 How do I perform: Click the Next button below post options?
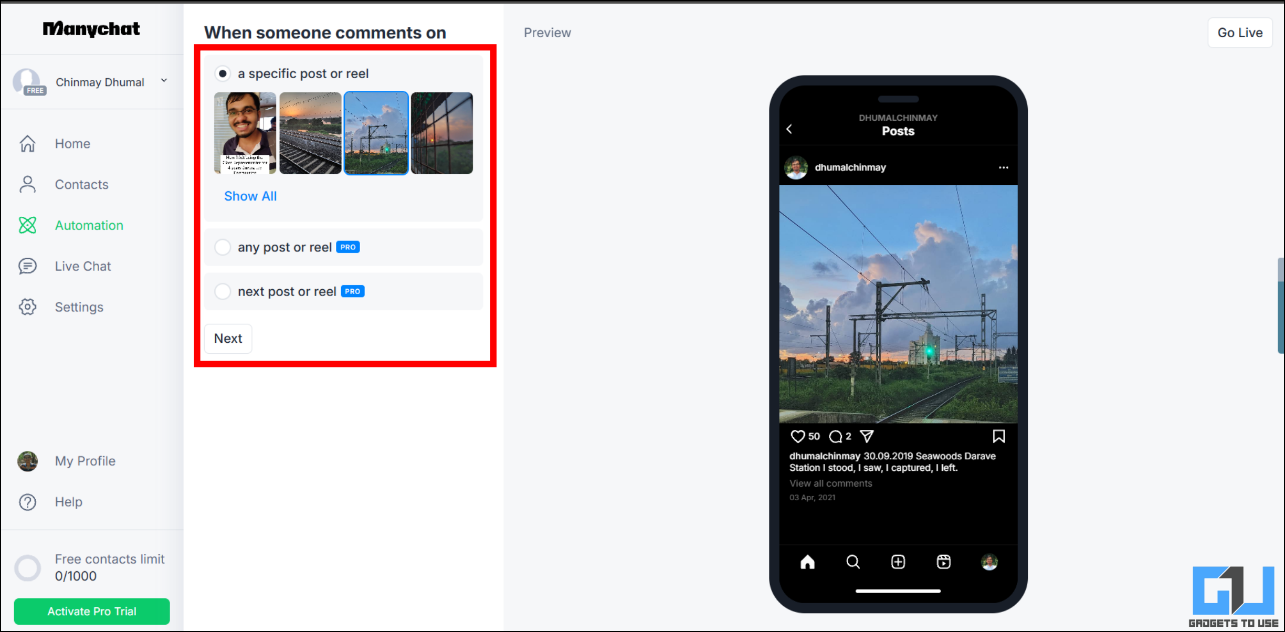point(228,338)
